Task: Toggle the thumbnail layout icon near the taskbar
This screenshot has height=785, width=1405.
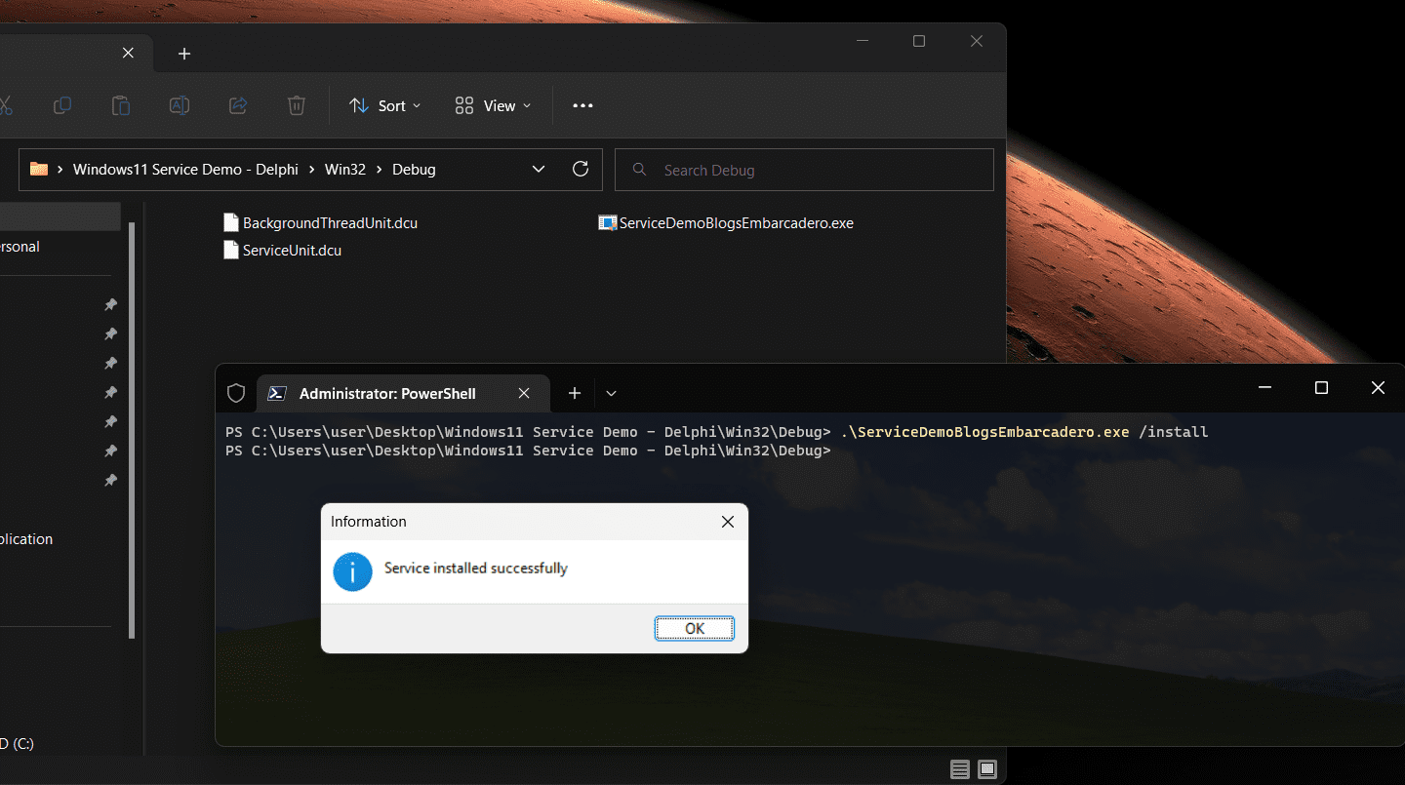Action: (x=987, y=769)
